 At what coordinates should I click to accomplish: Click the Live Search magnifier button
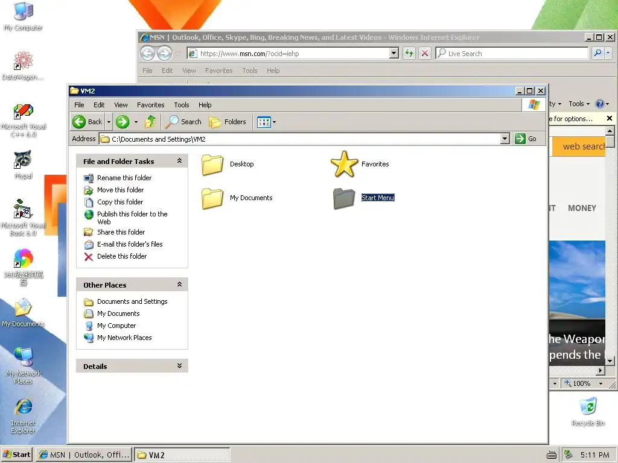[x=597, y=53]
